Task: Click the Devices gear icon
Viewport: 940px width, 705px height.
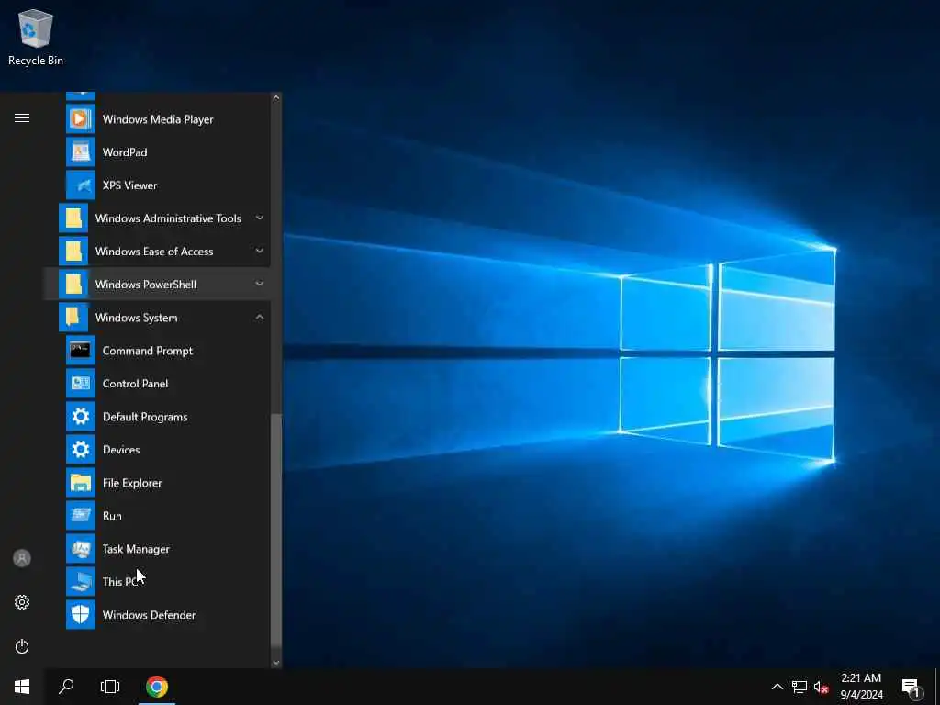Action: click(x=81, y=449)
